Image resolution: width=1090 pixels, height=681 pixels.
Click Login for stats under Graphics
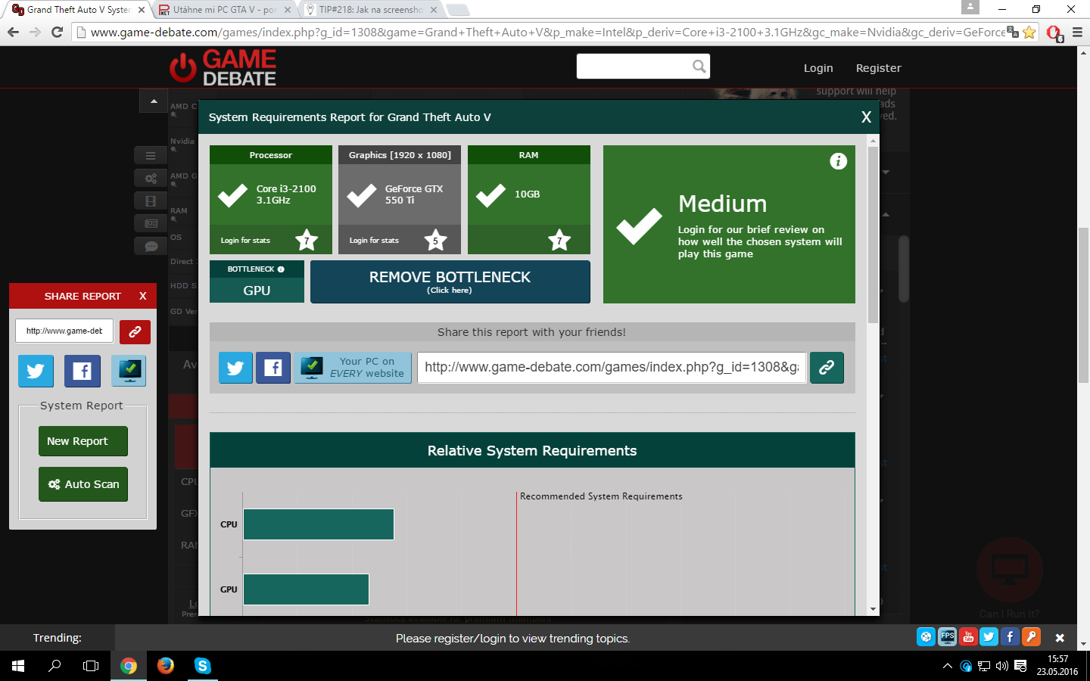374,241
